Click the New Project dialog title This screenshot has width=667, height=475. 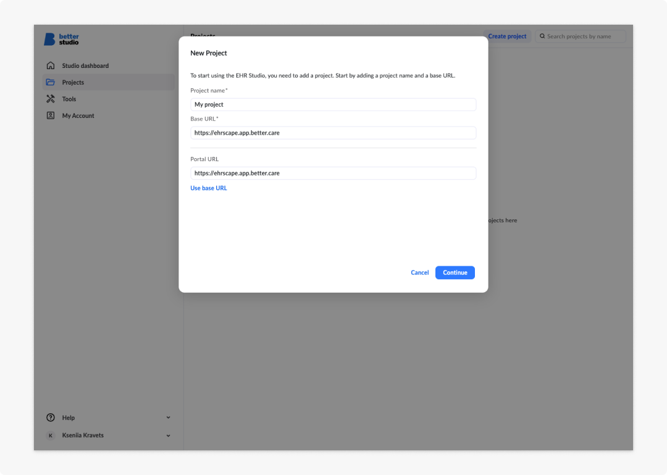[x=209, y=53]
